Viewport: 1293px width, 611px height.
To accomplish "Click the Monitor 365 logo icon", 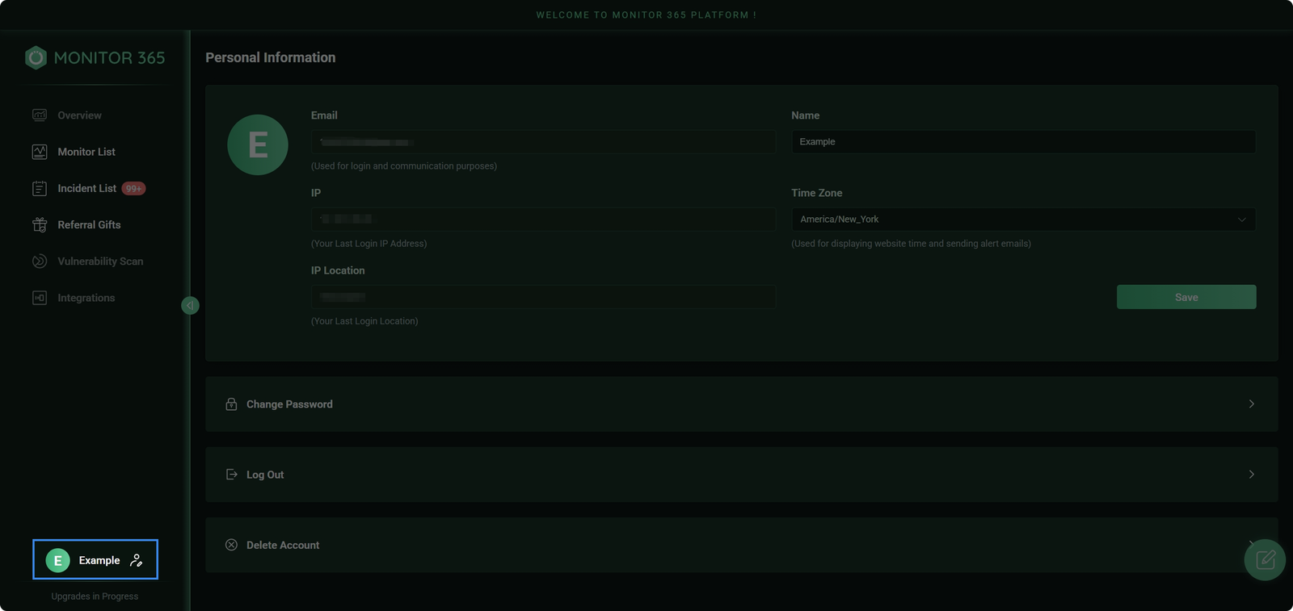I will [x=36, y=58].
